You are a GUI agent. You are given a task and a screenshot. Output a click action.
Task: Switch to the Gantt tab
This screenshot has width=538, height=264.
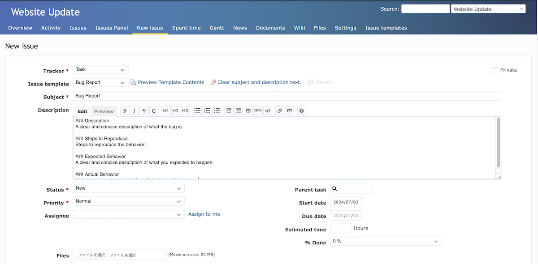click(x=217, y=28)
